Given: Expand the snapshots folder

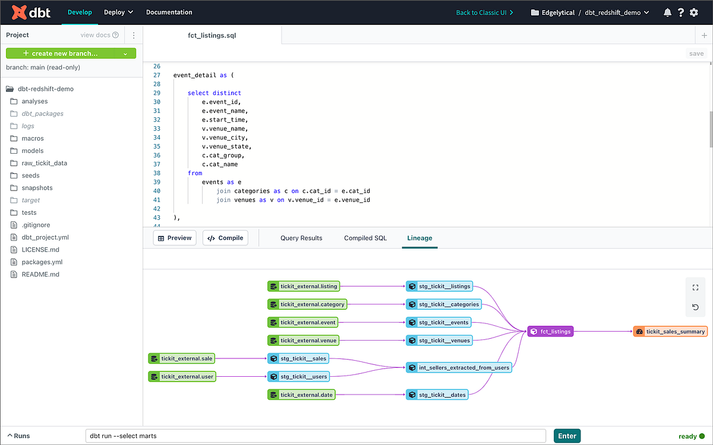Looking at the screenshot, I should (31, 188).
